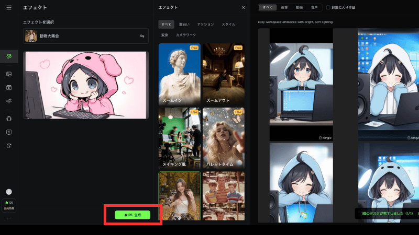Viewport: 419px width, 235px height.
Task: Open the smiling blue hoodie closed-eyes result
Action: click(x=301, y=183)
